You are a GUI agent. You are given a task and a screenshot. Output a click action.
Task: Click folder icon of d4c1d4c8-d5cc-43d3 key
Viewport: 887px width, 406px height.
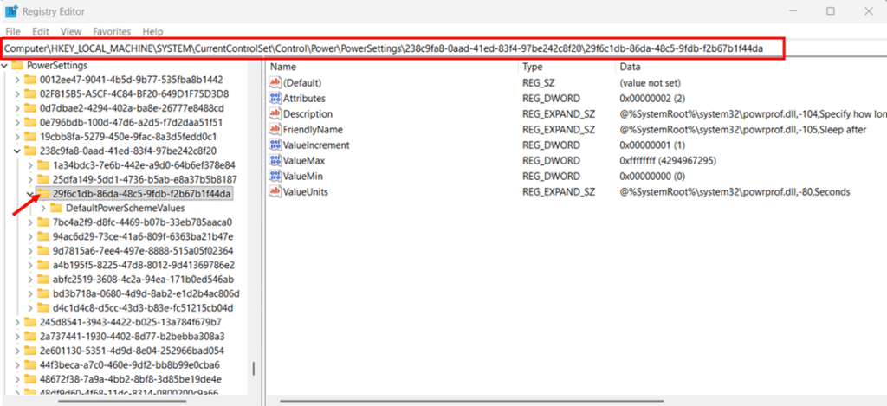43,308
